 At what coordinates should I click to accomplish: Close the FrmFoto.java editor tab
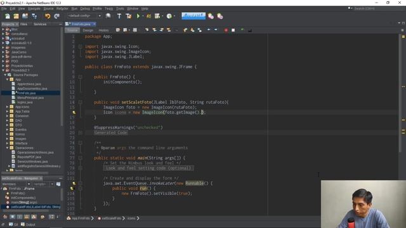tap(95, 24)
